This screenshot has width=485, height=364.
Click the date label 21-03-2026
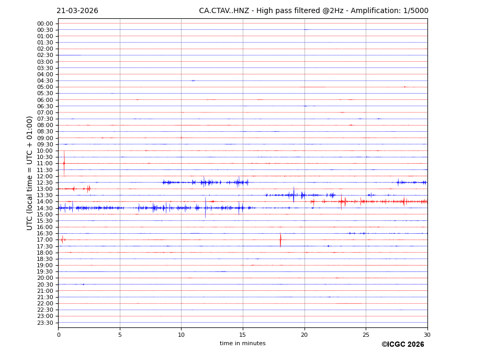pyautogui.click(x=77, y=11)
